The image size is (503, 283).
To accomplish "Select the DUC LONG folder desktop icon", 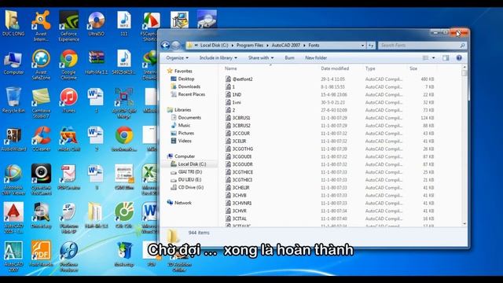I will 13,23.
